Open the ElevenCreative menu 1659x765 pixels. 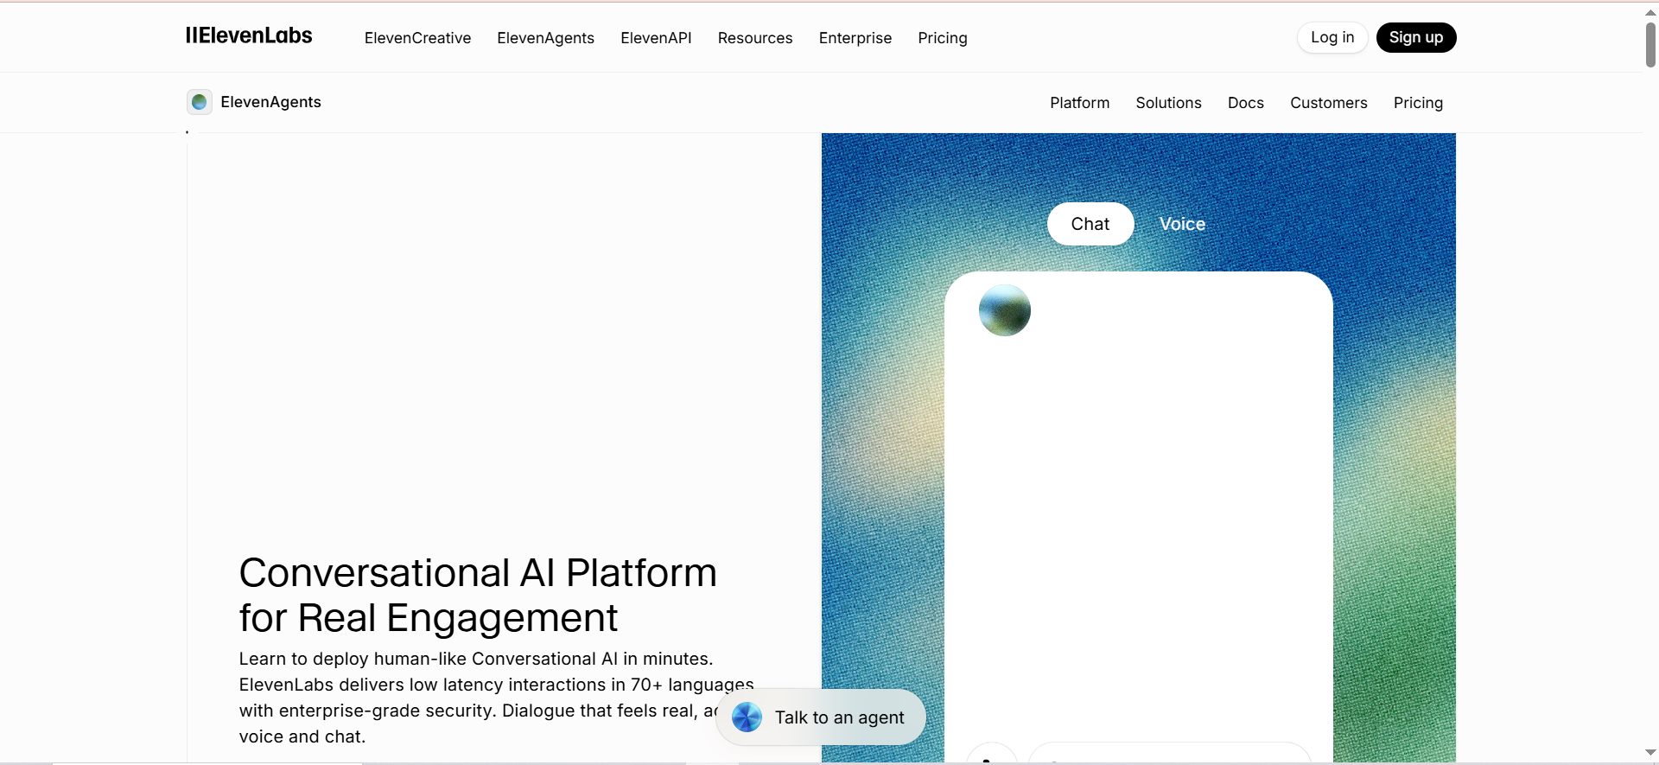pos(417,38)
